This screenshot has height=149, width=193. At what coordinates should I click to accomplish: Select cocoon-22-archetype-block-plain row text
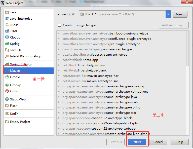[101, 123]
